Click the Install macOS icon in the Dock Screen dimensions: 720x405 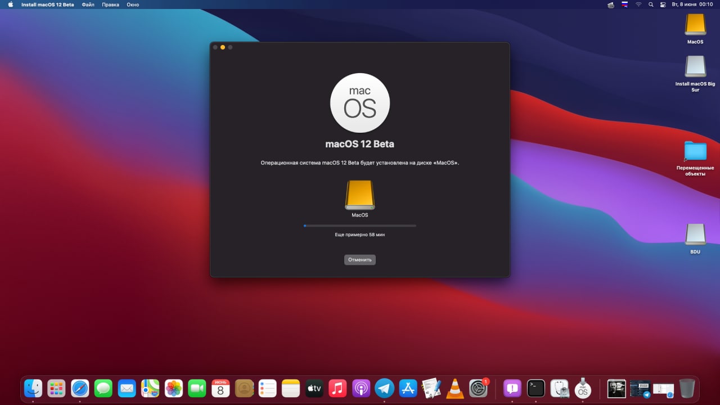(x=583, y=388)
